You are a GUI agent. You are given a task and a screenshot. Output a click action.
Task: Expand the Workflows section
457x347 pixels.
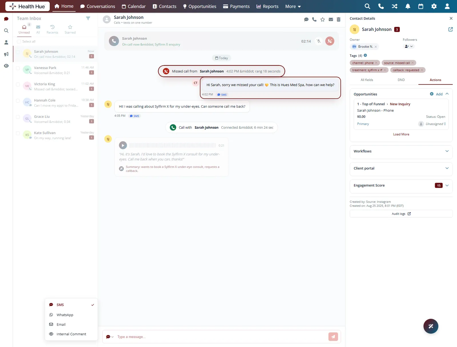[447, 151]
